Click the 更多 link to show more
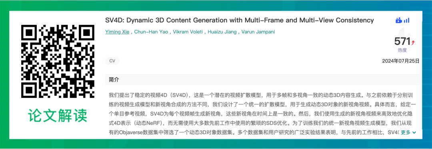 point(406,133)
